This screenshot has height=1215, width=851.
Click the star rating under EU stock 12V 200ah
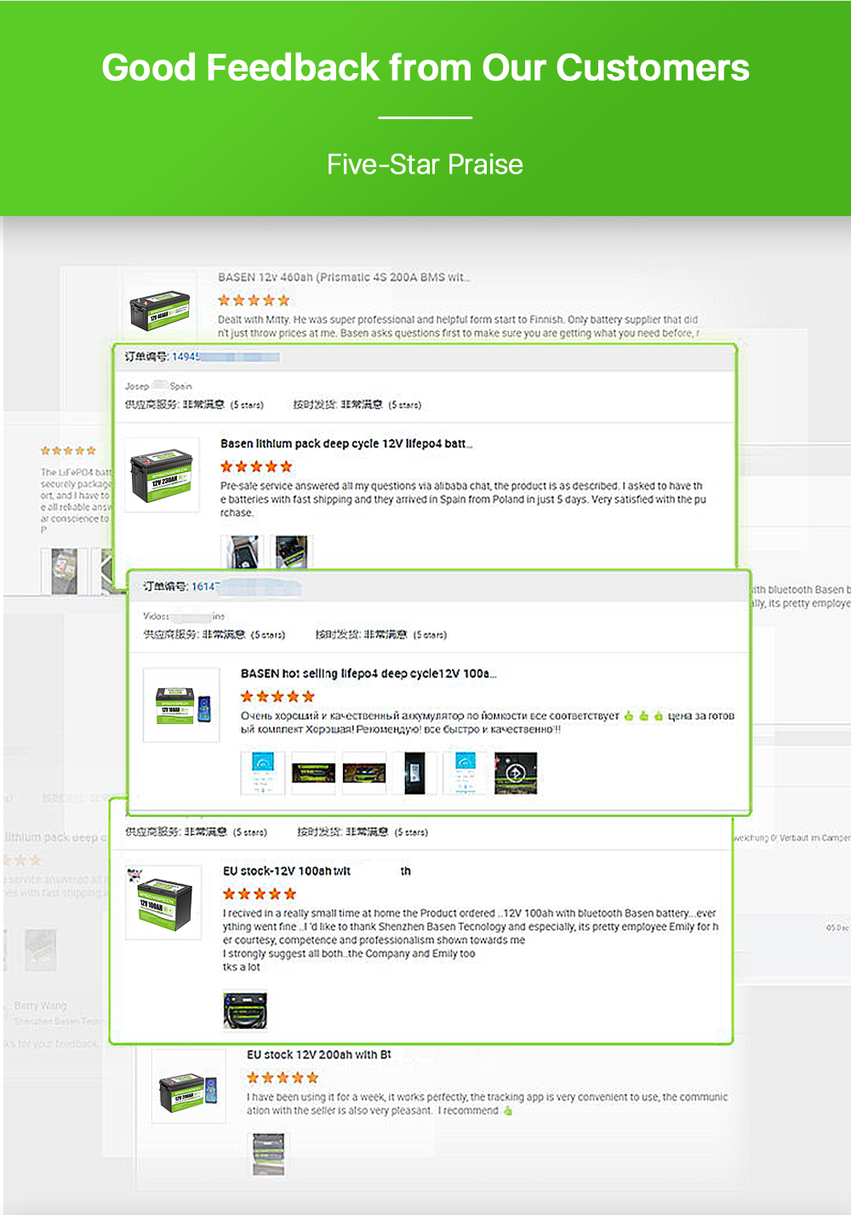[283, 1077]
